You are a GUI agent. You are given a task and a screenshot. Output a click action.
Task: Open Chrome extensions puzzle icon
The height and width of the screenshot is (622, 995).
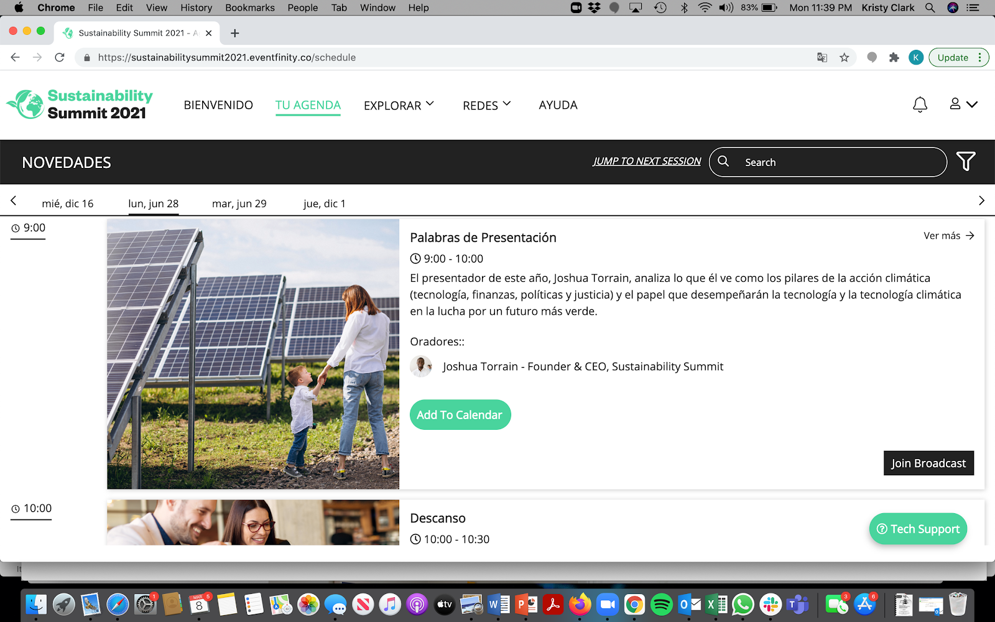894,57
